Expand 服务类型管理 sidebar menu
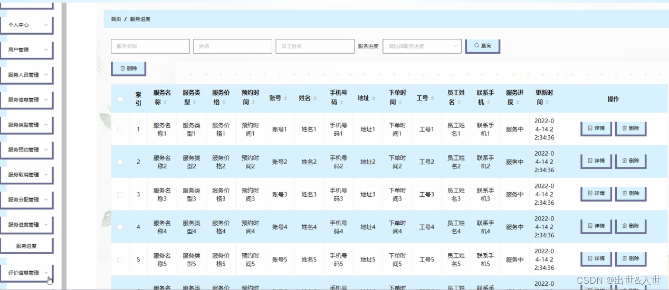This screenshot has width=669, height=290. (27, 125)
